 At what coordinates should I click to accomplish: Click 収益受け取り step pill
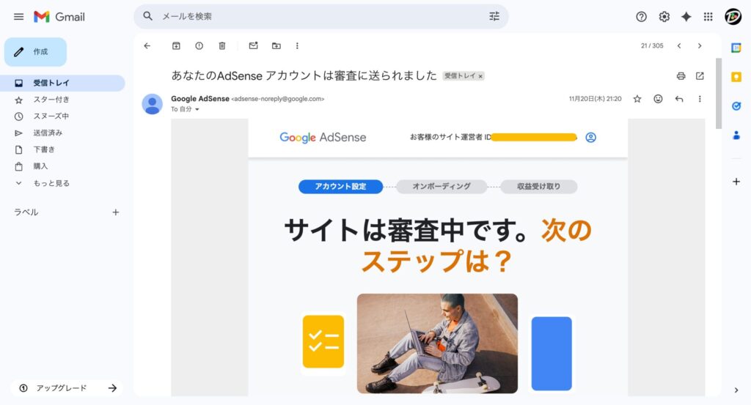click(539, 187)
